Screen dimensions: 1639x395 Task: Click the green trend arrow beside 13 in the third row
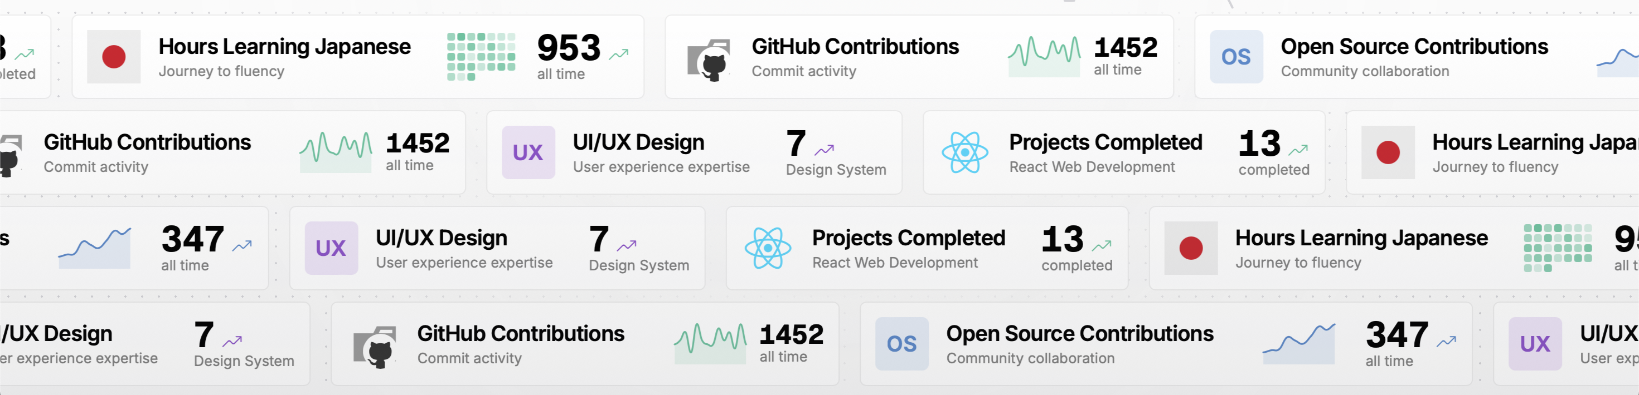1102,246
